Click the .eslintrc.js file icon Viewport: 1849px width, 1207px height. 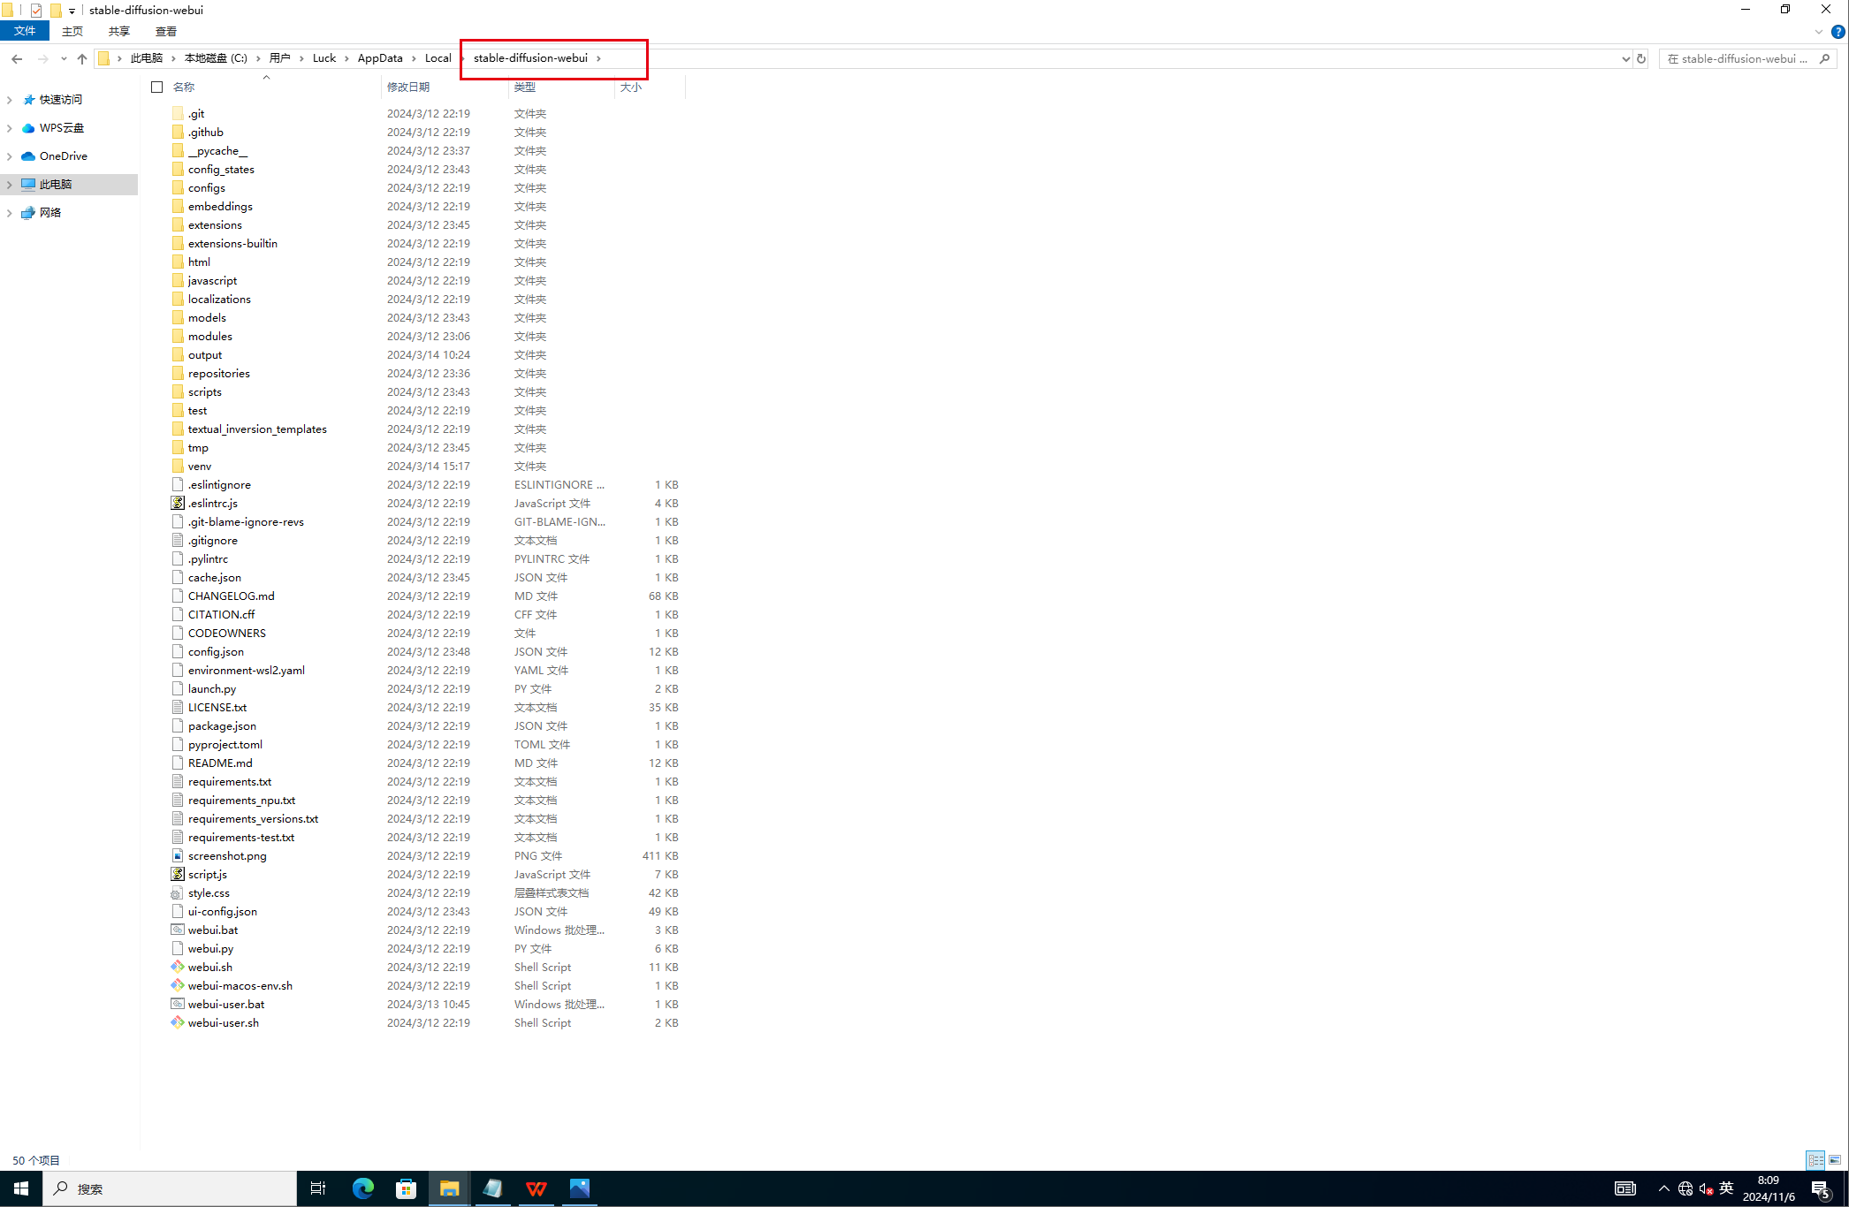pos(178,503)
